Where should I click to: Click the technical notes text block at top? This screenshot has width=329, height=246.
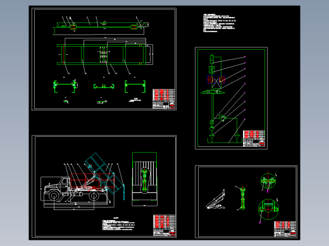click(220, 23)
